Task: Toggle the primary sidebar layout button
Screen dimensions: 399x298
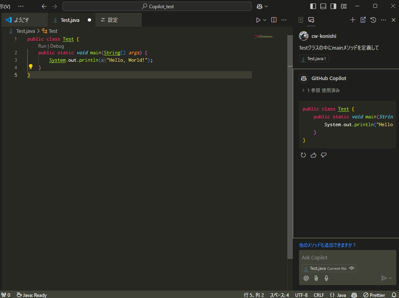Action: click(x=313, y=6)
